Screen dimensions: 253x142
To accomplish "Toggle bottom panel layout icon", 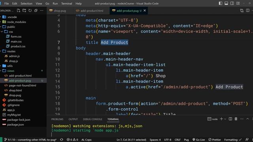I will click(226, 4).
